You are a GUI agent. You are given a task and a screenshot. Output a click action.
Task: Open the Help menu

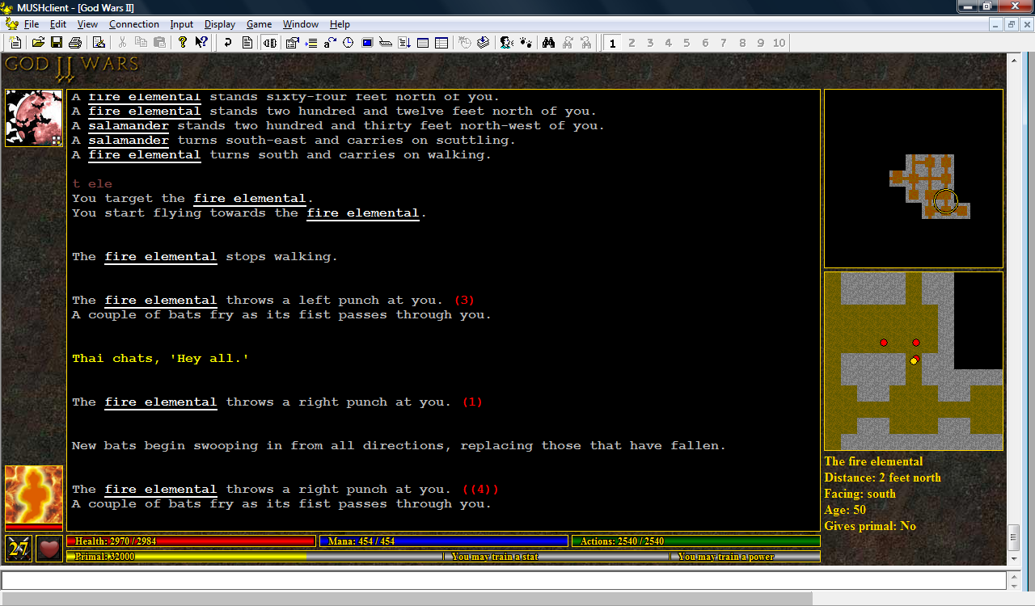(x=340, y=24)
